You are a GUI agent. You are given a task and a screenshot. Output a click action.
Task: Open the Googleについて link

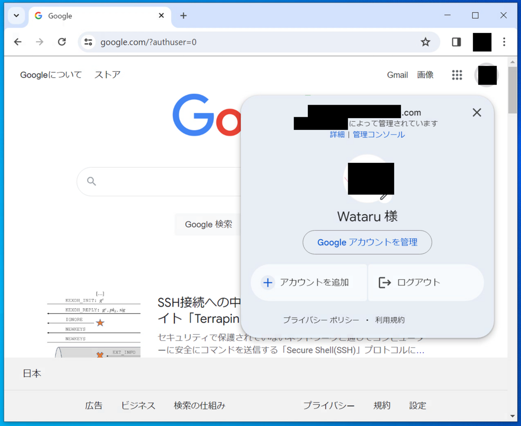click(51, 75)
